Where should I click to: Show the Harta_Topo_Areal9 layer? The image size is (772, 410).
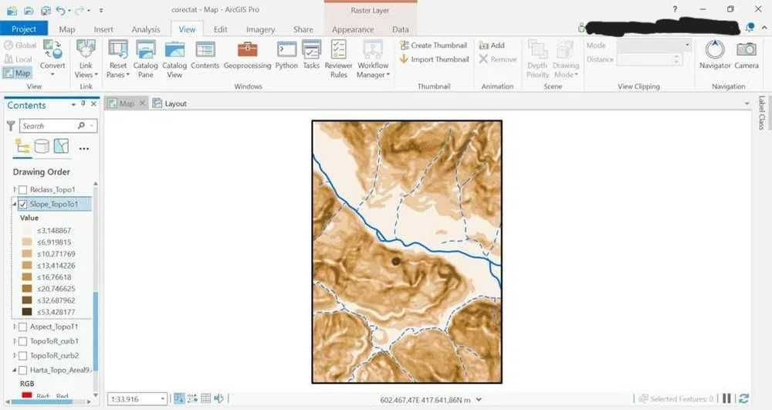(x=22, y=370)
